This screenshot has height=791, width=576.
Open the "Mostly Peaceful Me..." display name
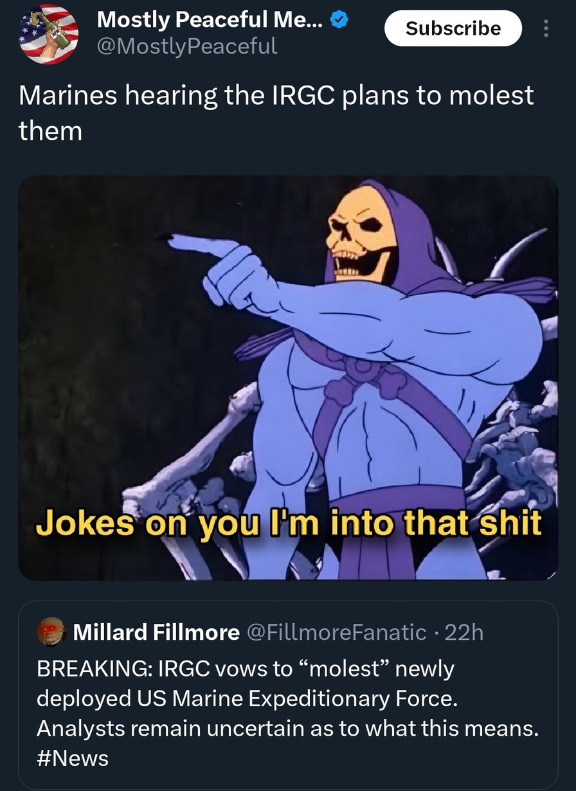click(210, 21)
